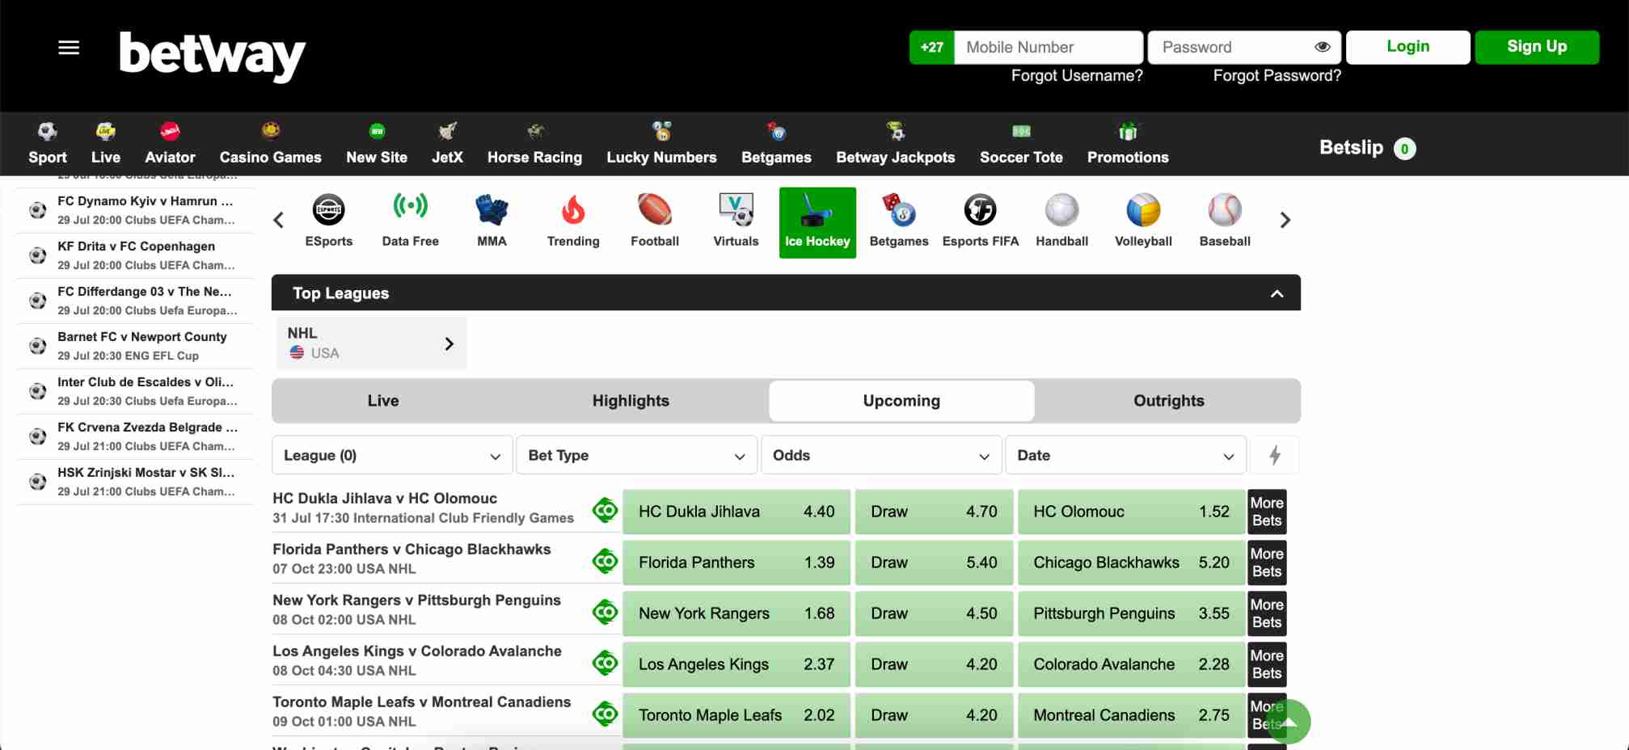Screen dimensions: 1629x750
Task: Open the hamburger menu
Action: click(69, 48)
